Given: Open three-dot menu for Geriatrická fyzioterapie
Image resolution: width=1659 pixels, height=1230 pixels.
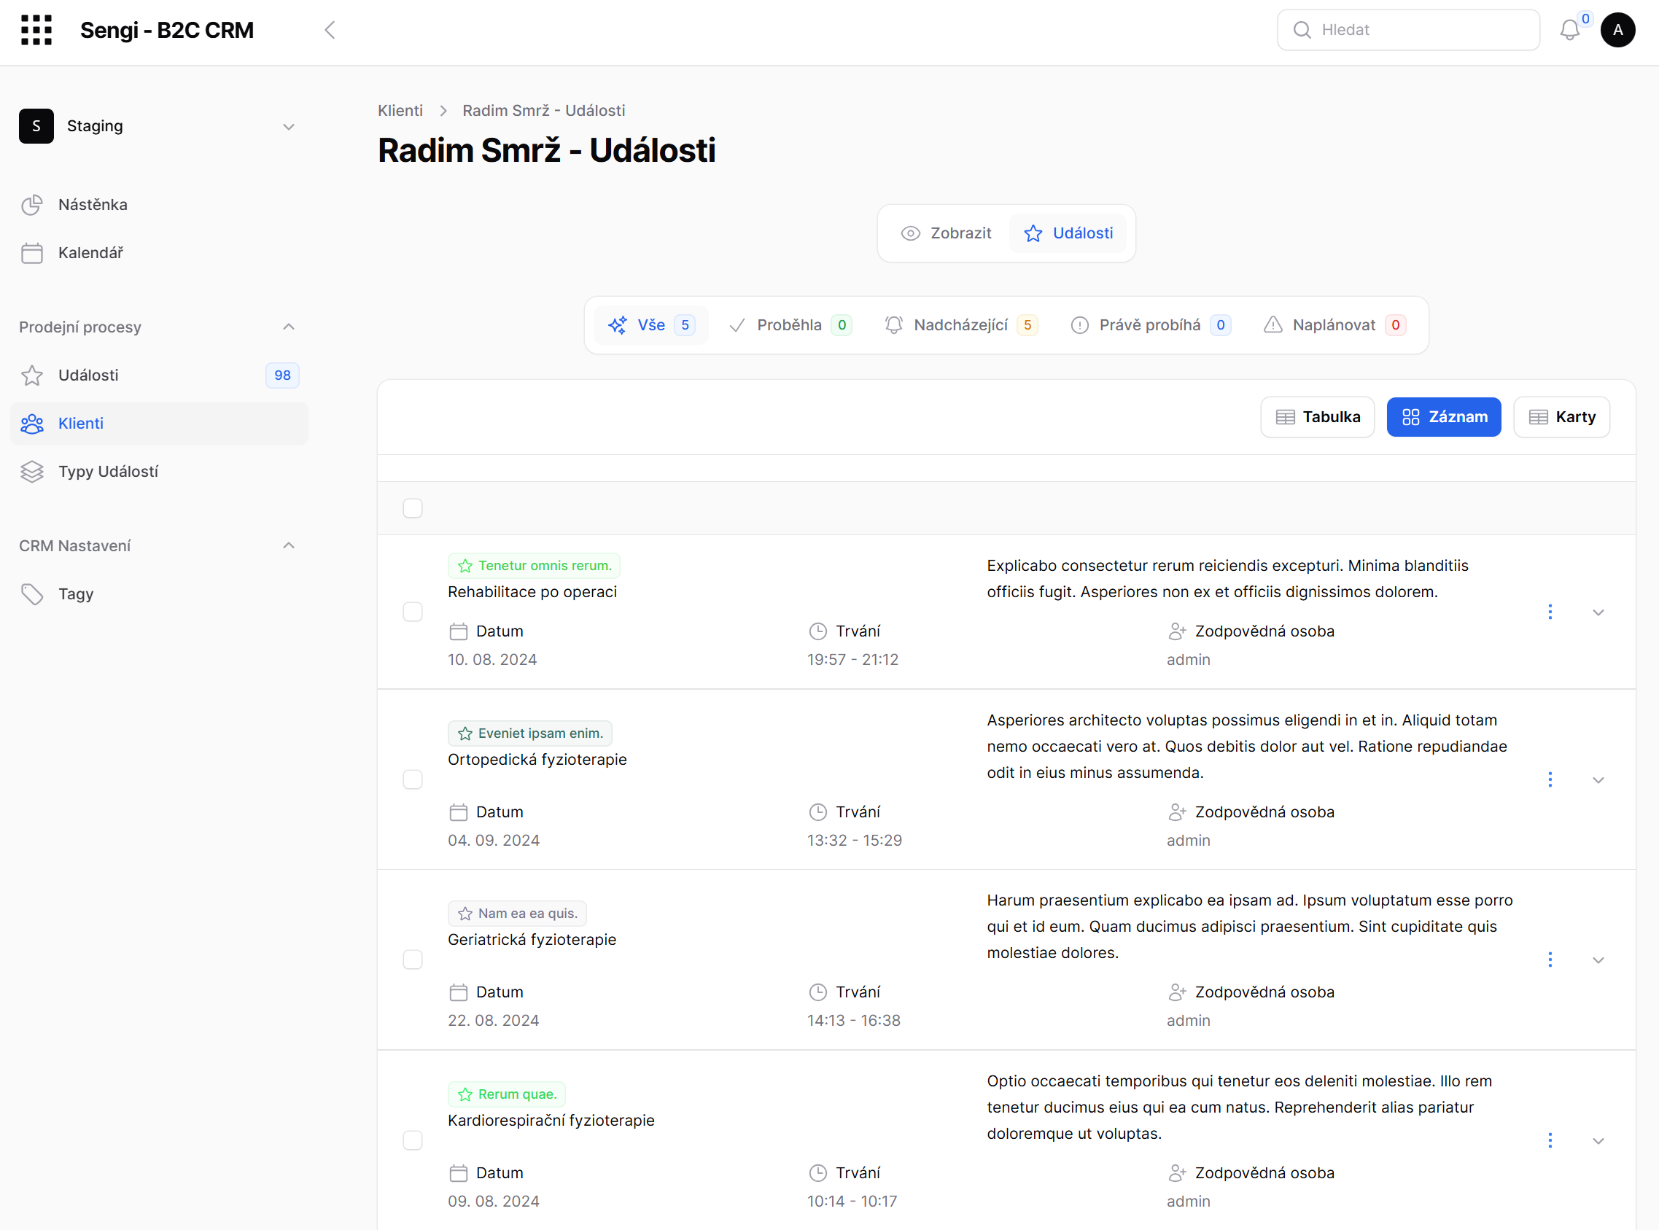Looking at the screenshot, I should point(1550,960).
